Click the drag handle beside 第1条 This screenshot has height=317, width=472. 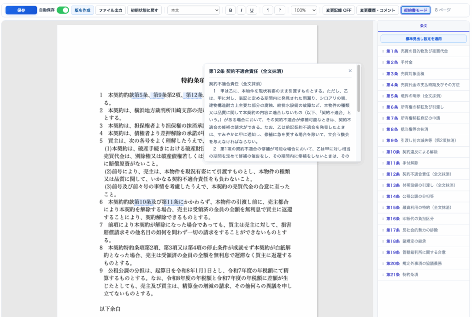coord(383,51)
